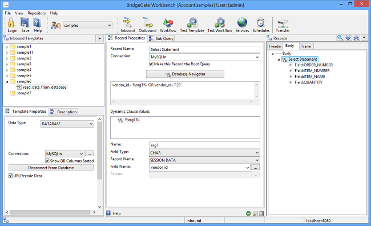The image size is (371, 226).
Task: Open the Field Name vendor_id dropdown
Action: click(x=248, y=168)
